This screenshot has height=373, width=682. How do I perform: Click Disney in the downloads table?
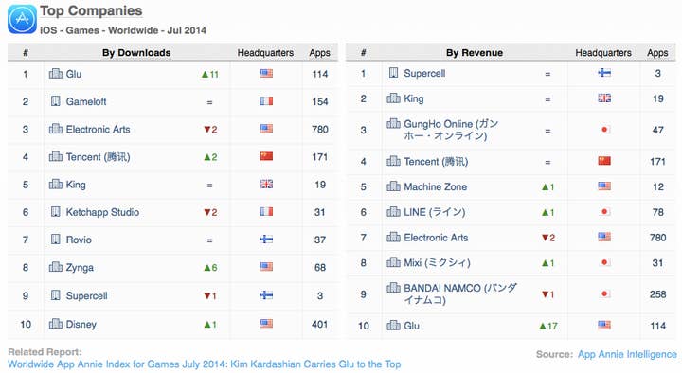click(81, 325)
